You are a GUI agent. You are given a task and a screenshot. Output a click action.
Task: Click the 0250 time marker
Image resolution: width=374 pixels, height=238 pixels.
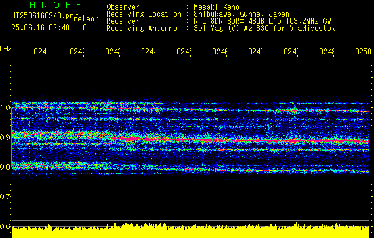(363, 51)
